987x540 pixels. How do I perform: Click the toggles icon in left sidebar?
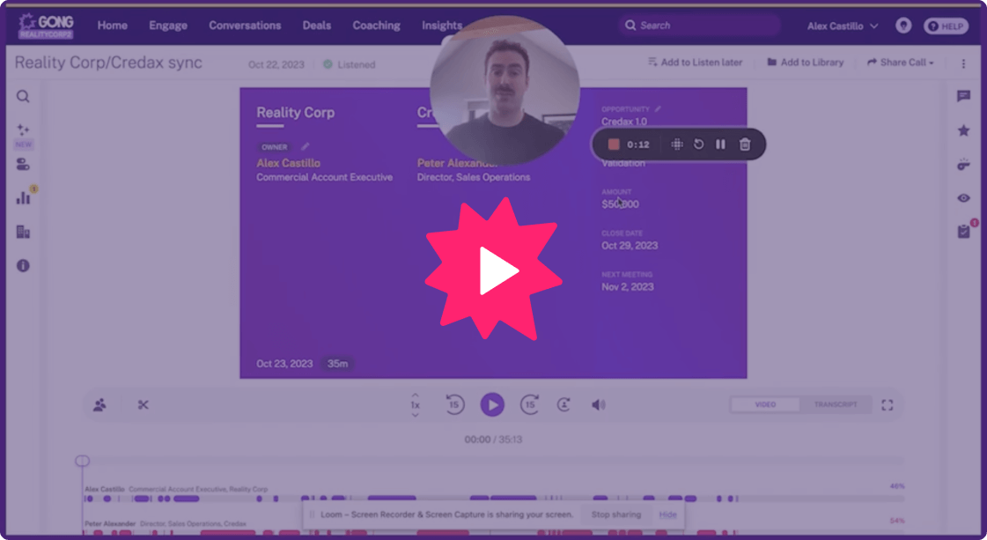23,165
